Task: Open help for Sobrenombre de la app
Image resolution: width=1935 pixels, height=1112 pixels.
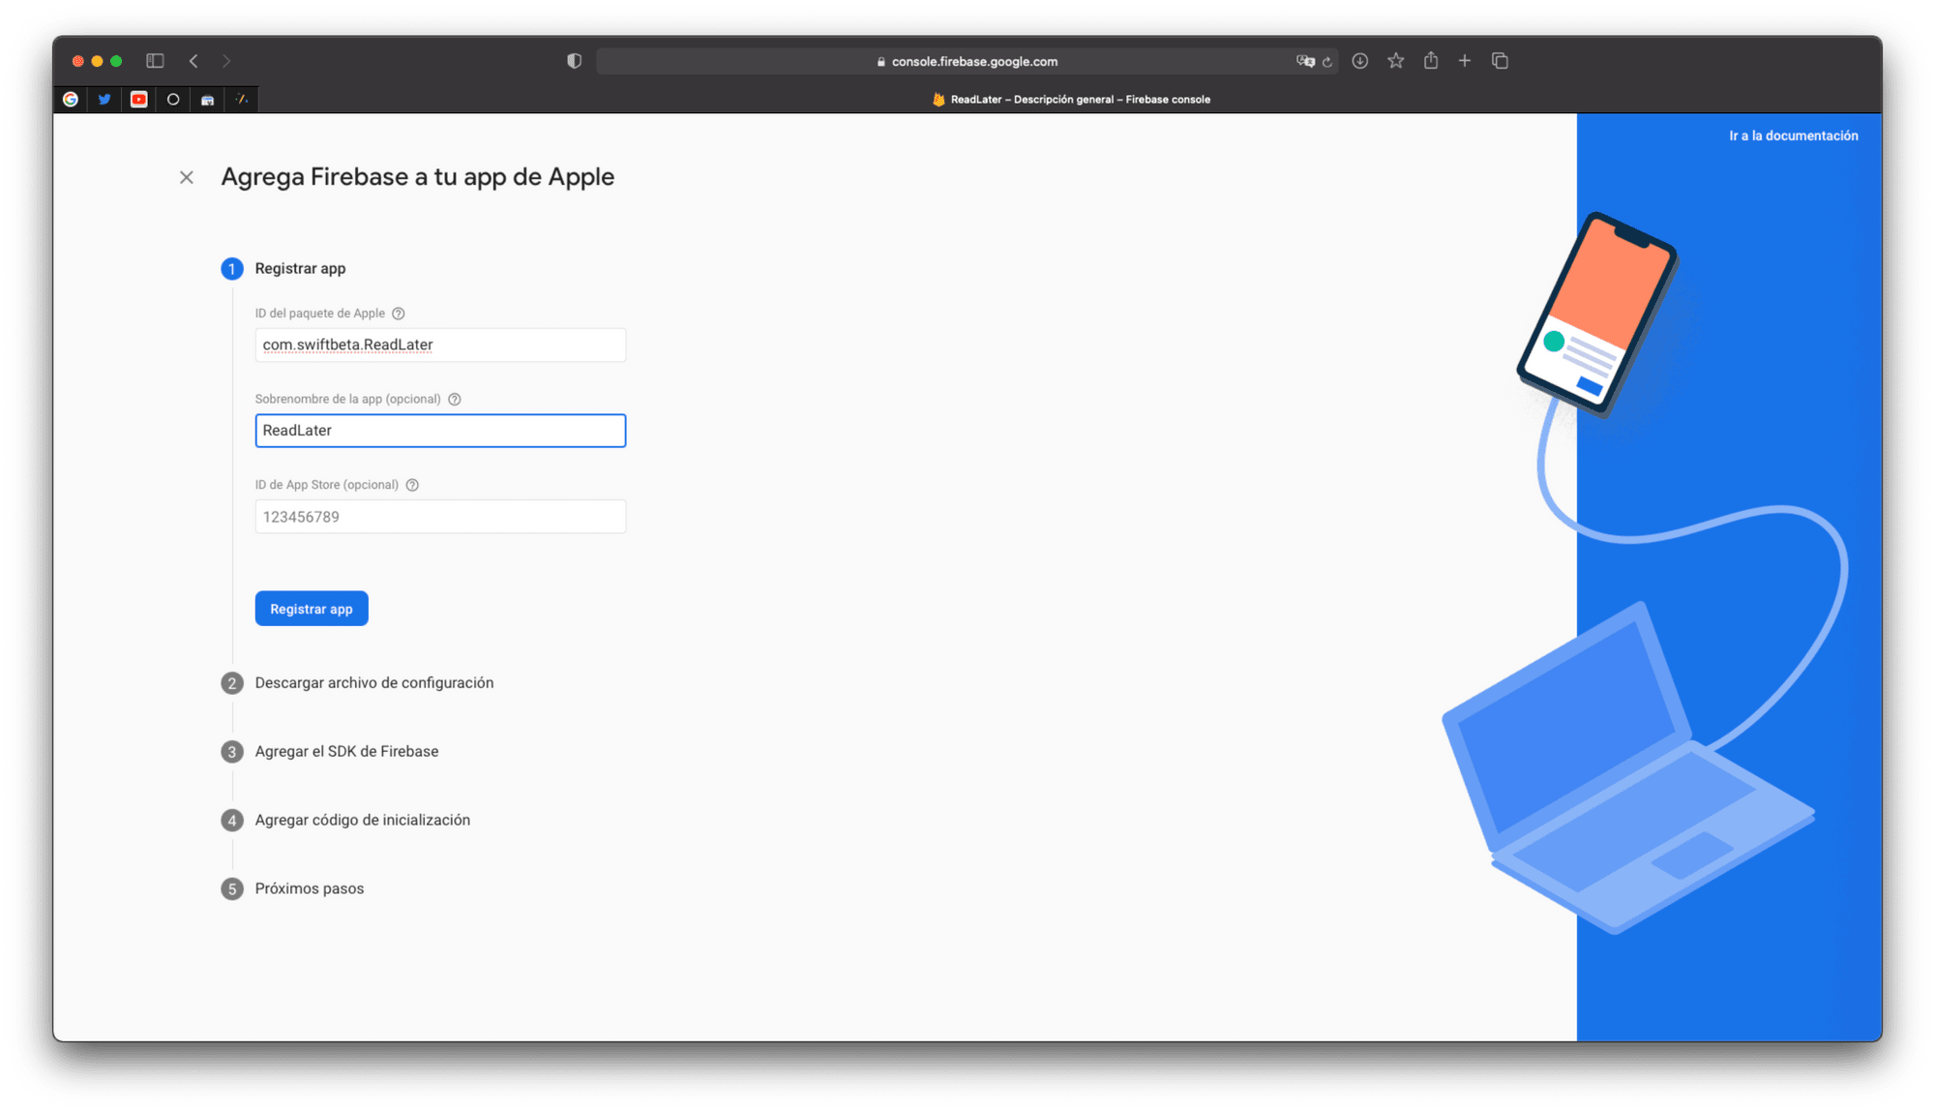Action: pyautogui.click(x=455, y=400)
